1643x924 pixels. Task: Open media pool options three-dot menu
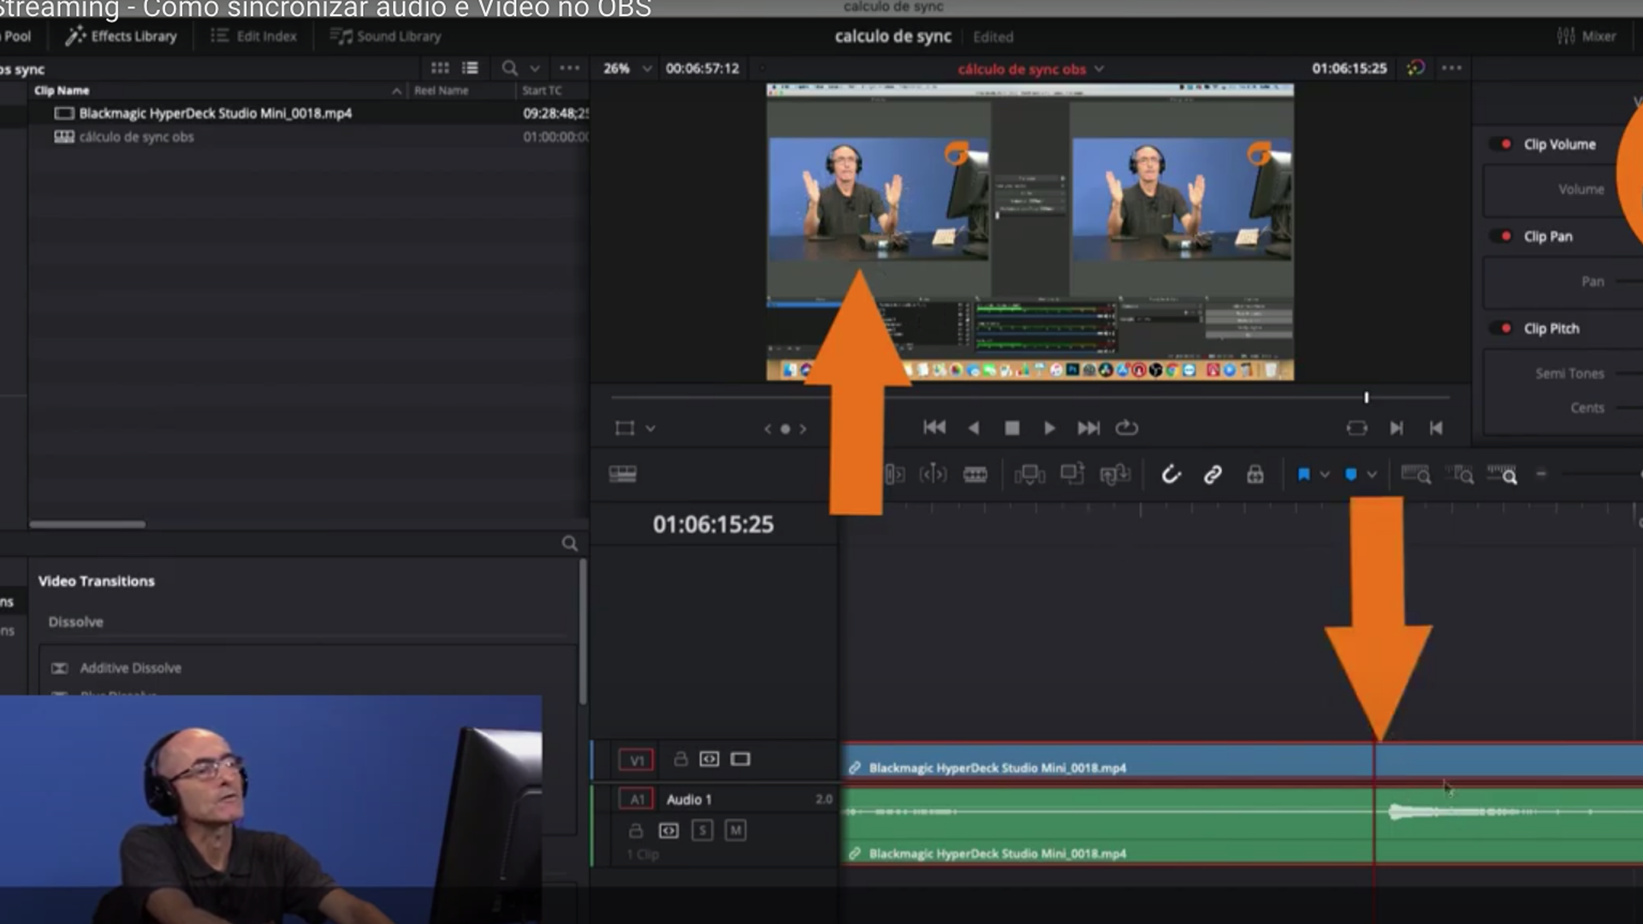569,68
